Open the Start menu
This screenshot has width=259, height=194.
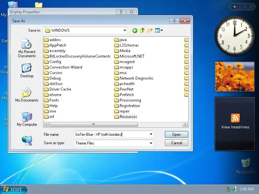13,189
